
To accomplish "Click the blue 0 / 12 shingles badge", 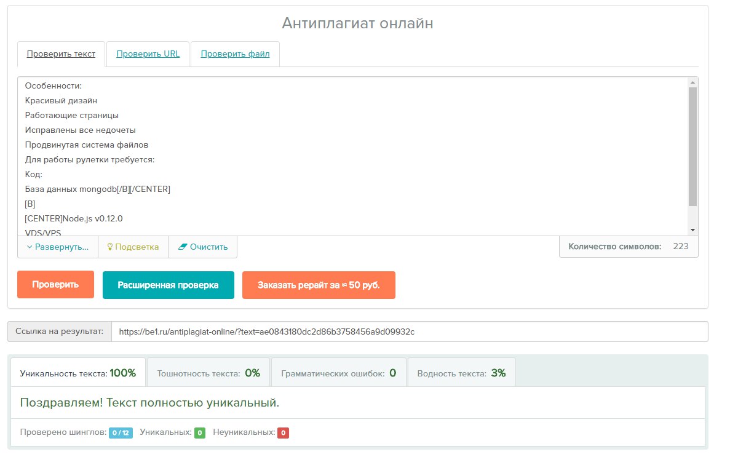I will point(121,433).
